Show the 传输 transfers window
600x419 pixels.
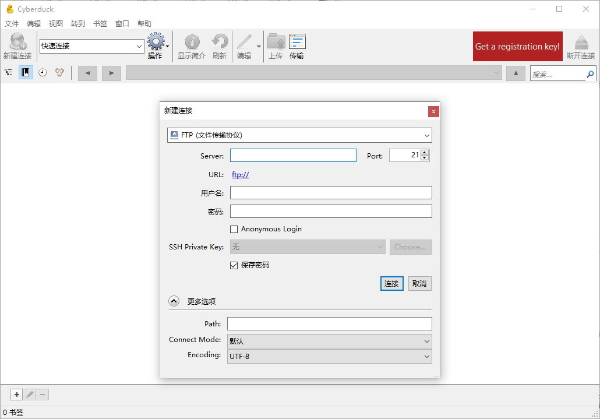pos(297,46)
